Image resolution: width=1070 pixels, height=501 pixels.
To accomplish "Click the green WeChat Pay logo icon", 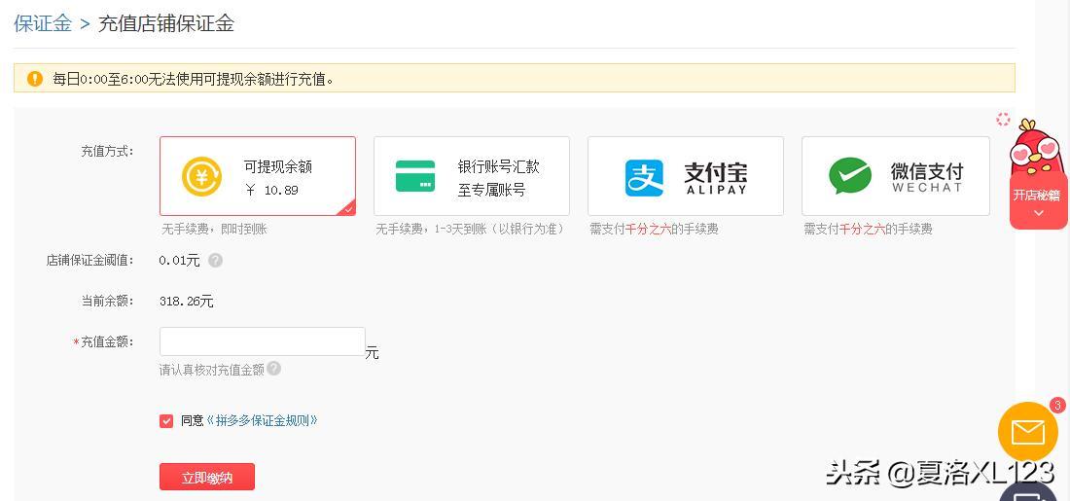I will pos(849,176).
